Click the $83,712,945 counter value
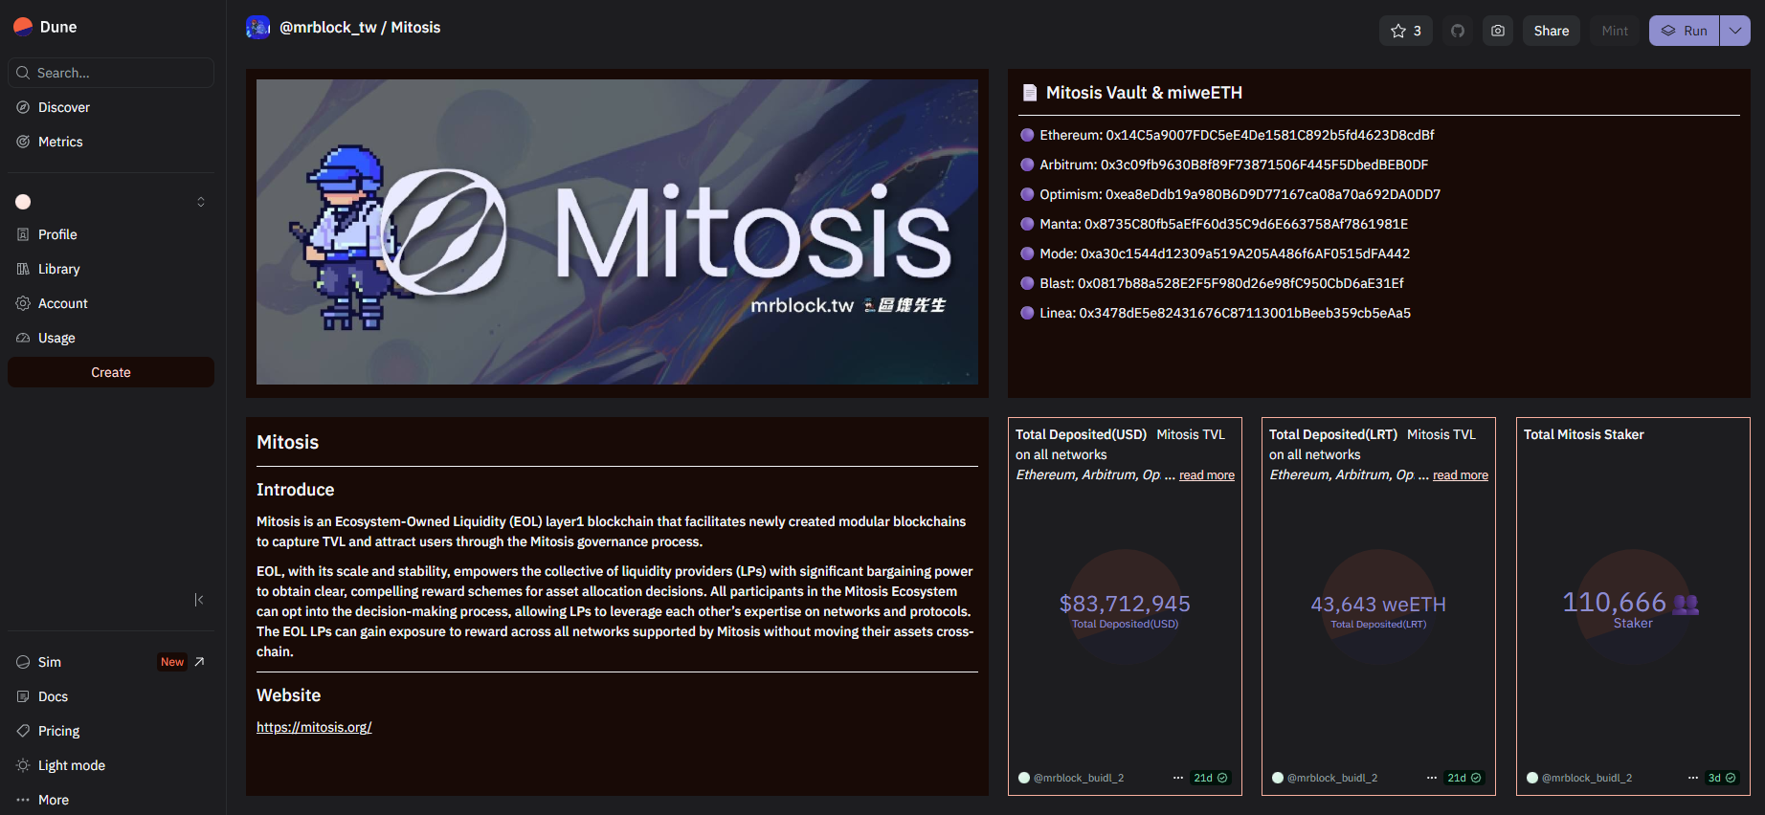1765x815 pixels. coord(1125,604)
